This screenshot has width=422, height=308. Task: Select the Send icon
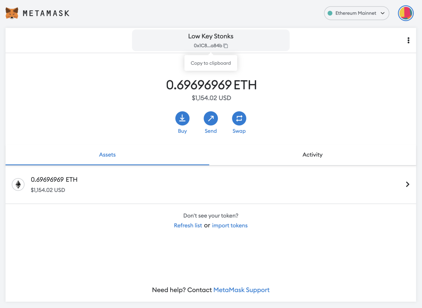tap(210, 118)
